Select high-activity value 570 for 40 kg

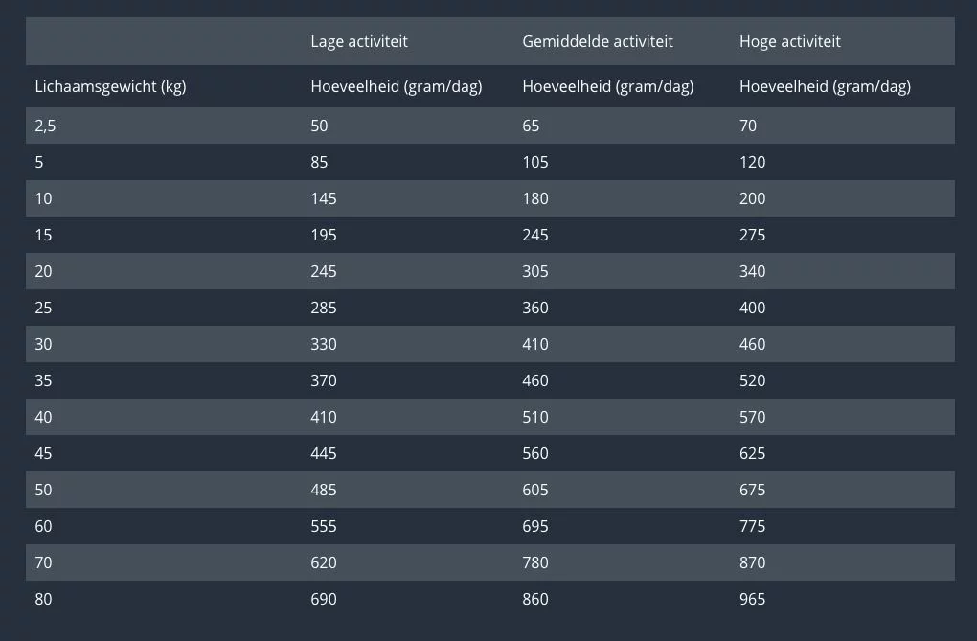pos(753,417)
